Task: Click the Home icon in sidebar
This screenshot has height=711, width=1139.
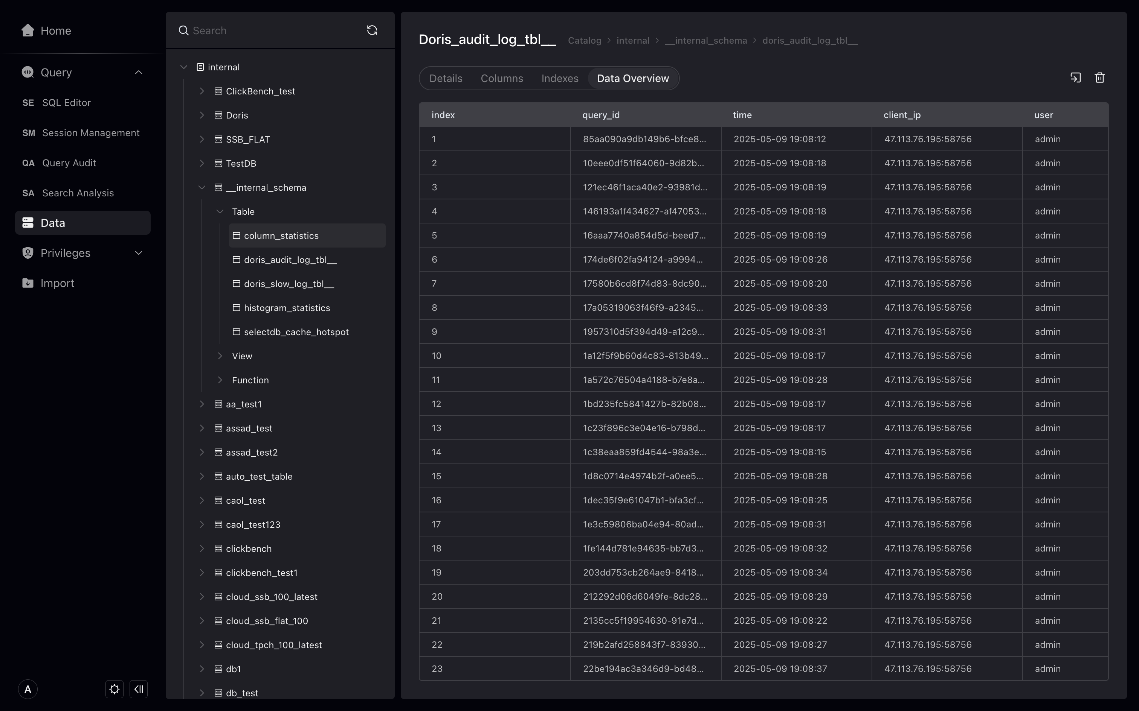Action: coord(28,30)
